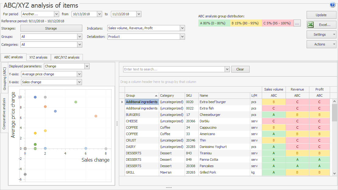Open the help question mark icon
Screen dimensions: 338x190
[332, 5]
